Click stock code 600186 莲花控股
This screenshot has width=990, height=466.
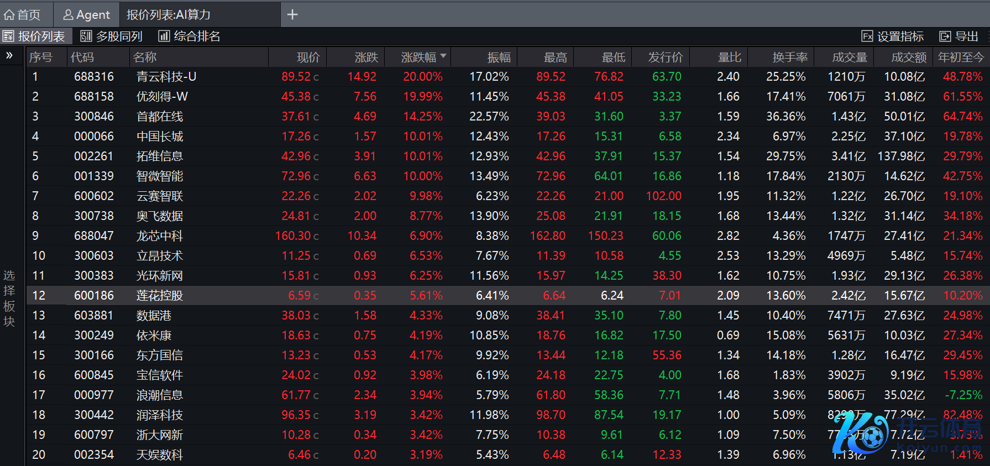click(94, 296)
